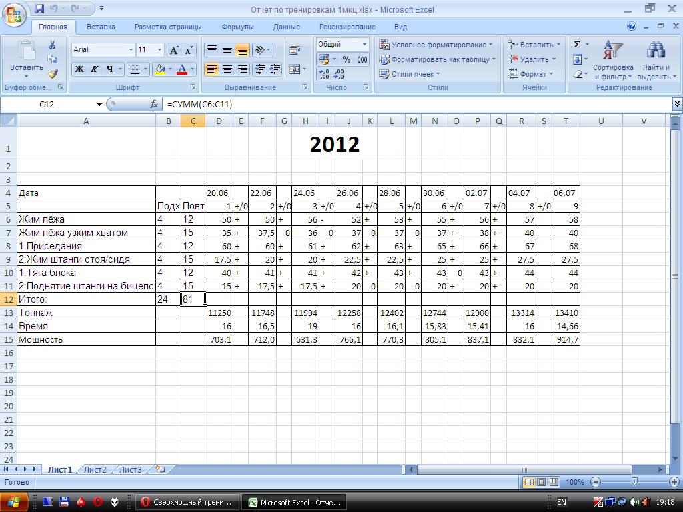This screenshot has width=683, height=512.
Task: Click the yellow fill color button
Action: click(x=159, y=69)
